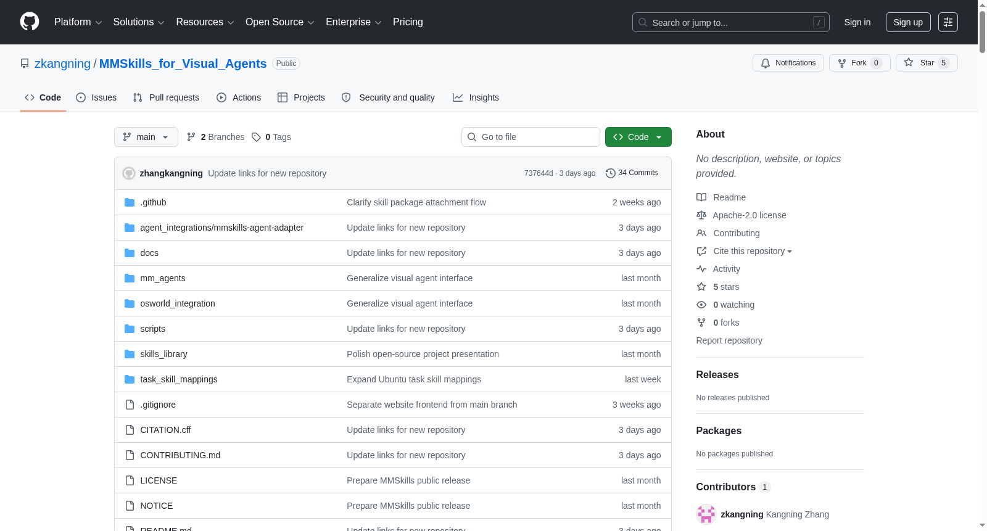Open commit 'Expand Ubuntu task skill mappings'
The width and height of the screenshot is (987, 531).
click(414, 379)
